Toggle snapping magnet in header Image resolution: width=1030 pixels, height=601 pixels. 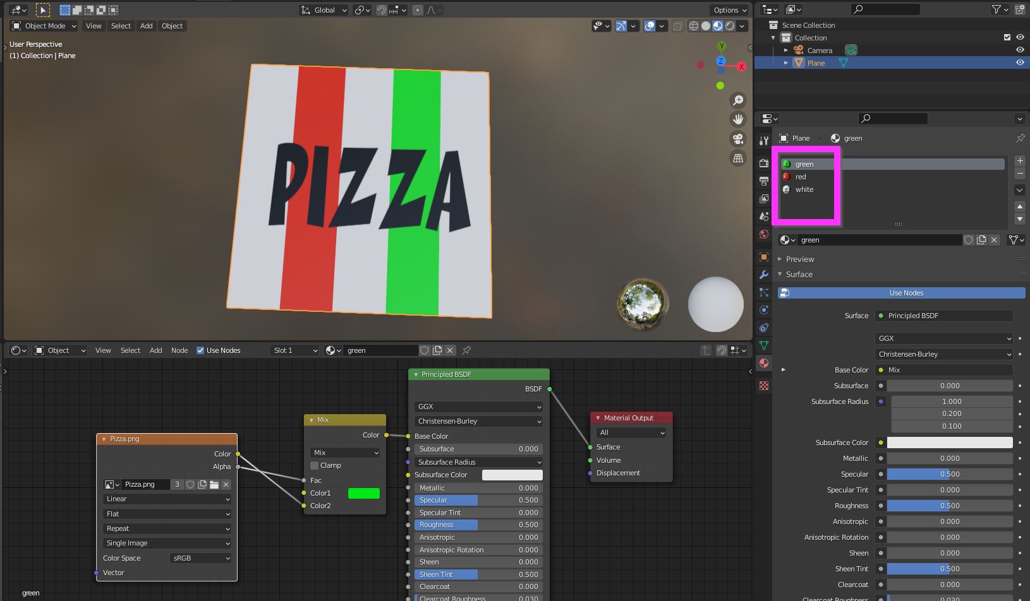[381, 10]
